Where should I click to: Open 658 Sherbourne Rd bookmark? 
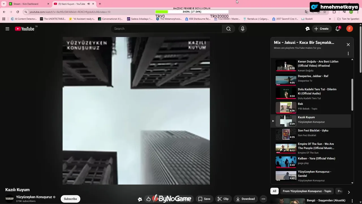198,19
